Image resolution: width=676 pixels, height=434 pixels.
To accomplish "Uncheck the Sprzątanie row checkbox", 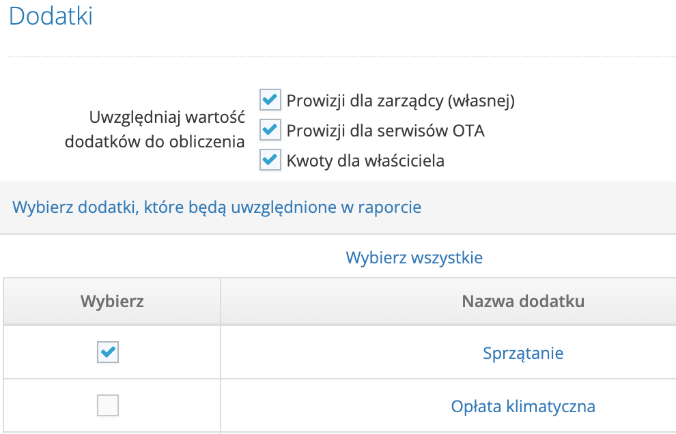I will click(x=107, y=352).
